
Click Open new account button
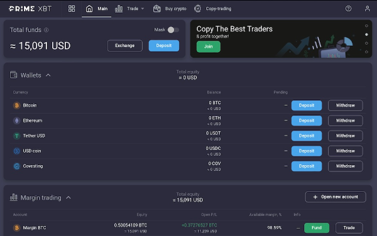(x=336, y=197)
